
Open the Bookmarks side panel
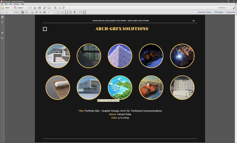[2, 22]
